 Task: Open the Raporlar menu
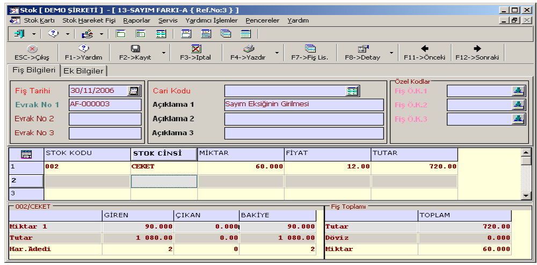136,20
